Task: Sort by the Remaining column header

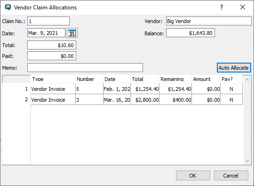Action: [175, 79]
